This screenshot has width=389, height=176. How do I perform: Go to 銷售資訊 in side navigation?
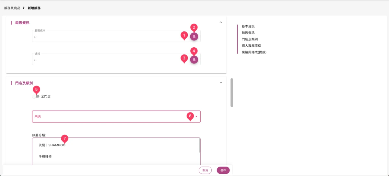click(x=248, y=33)
